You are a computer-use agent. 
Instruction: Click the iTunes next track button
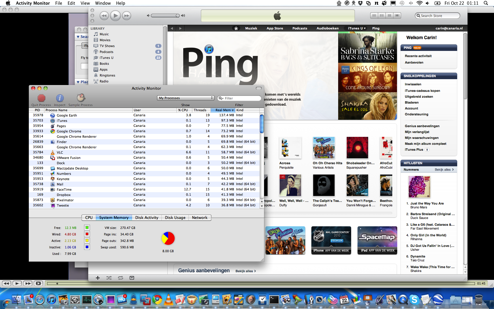click(126, 16)
